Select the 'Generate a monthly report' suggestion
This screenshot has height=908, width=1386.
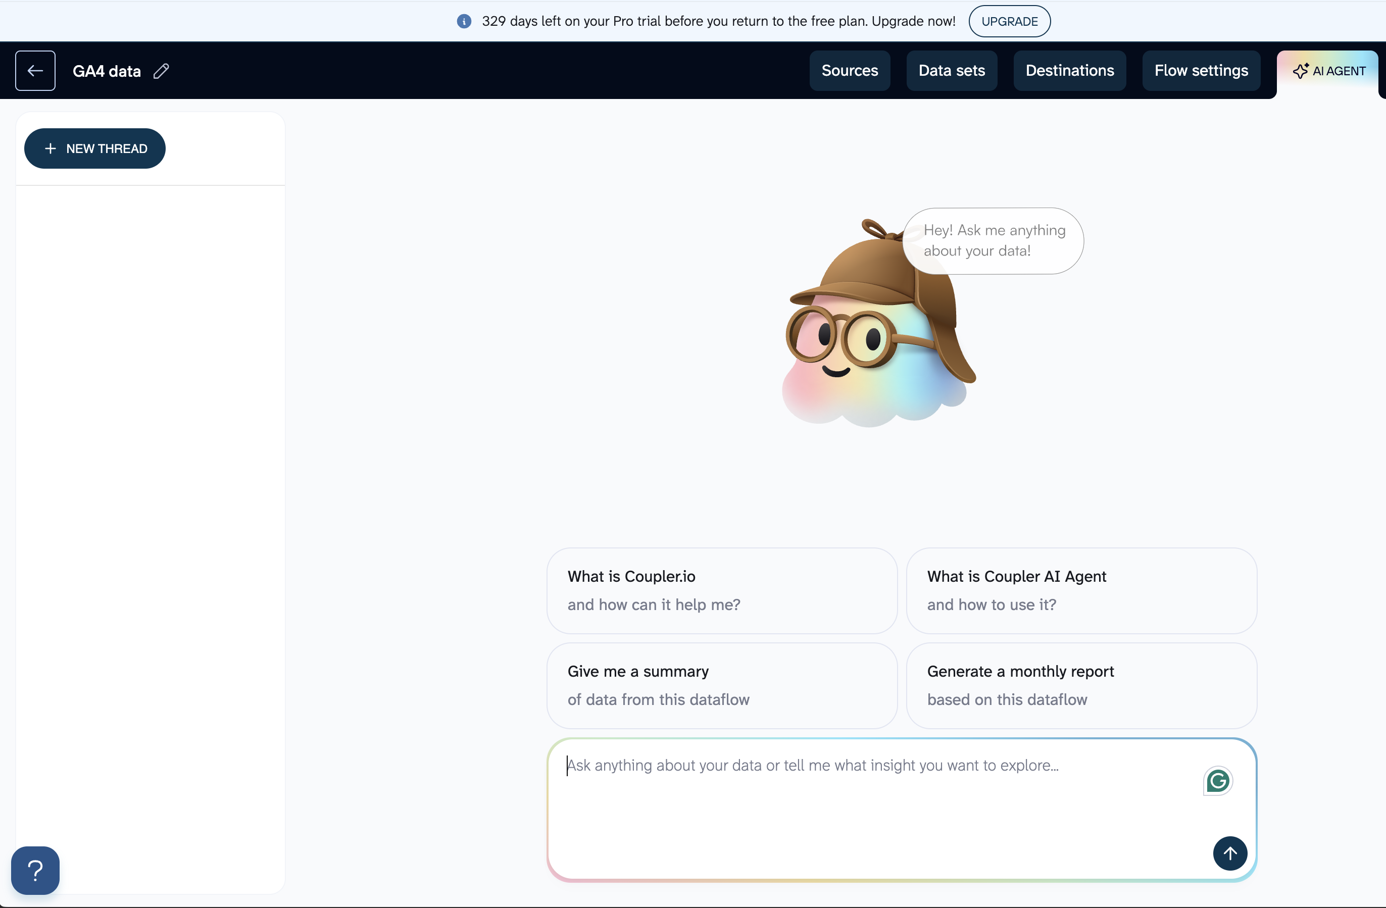tap(1081, 685)
